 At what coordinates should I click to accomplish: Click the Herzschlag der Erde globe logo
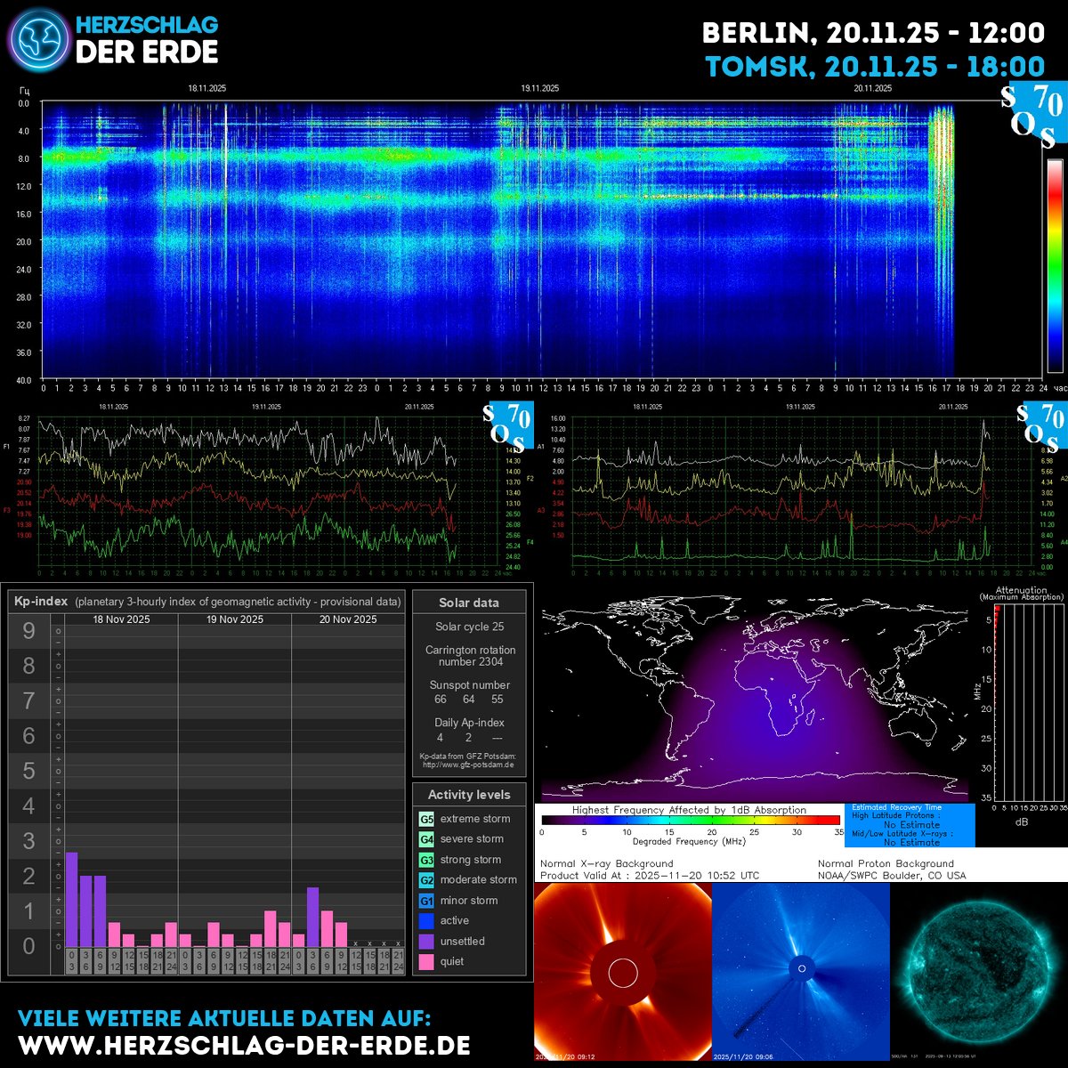point(37,37)
